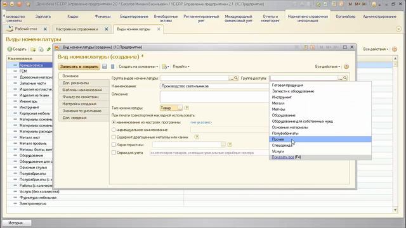
Task: Click magnifier in Группа доступа field
Action: 345,78
